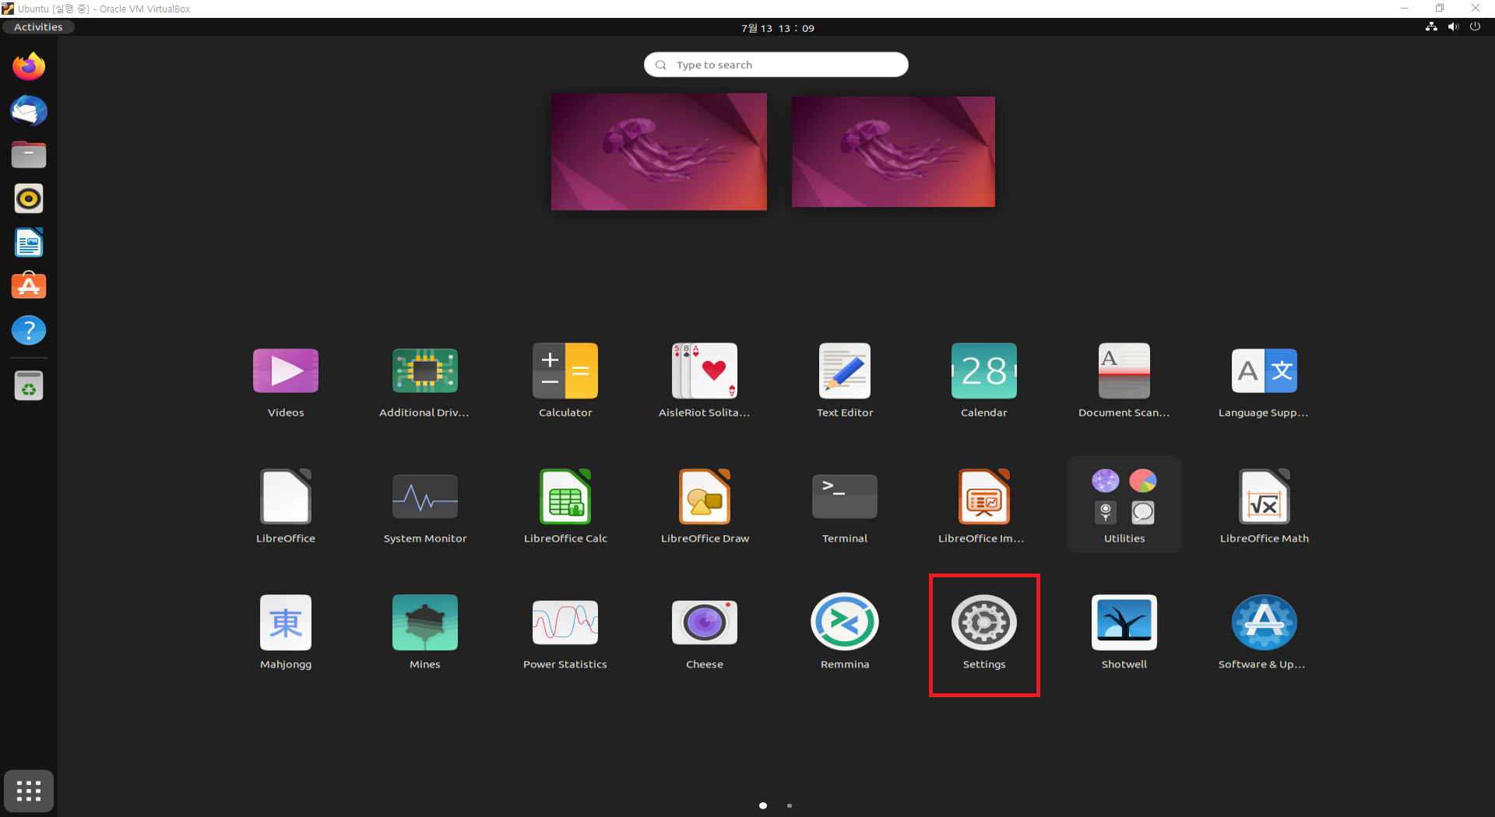Launch the Remmina remote desktop client
Viewport: 1495px width, 817px height.
(x=844, y=622)
